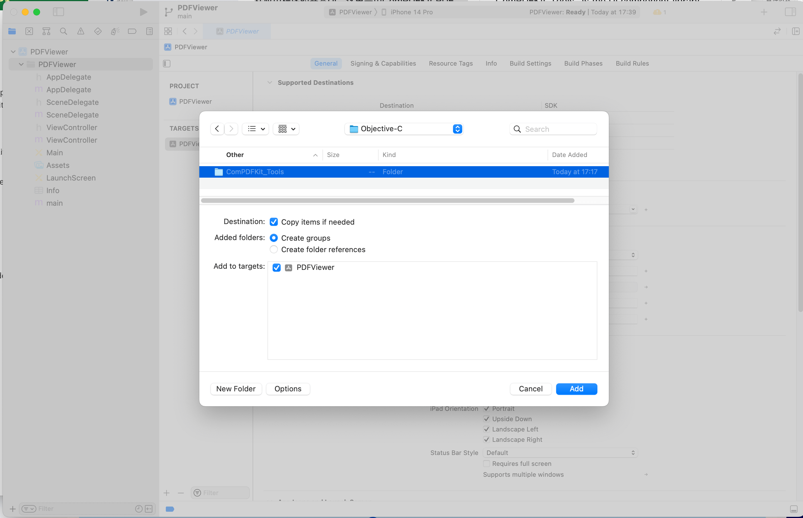The image size is (803, 518).
Task: Switch to Signing & Capabilities tab
Action: [383, 64]
